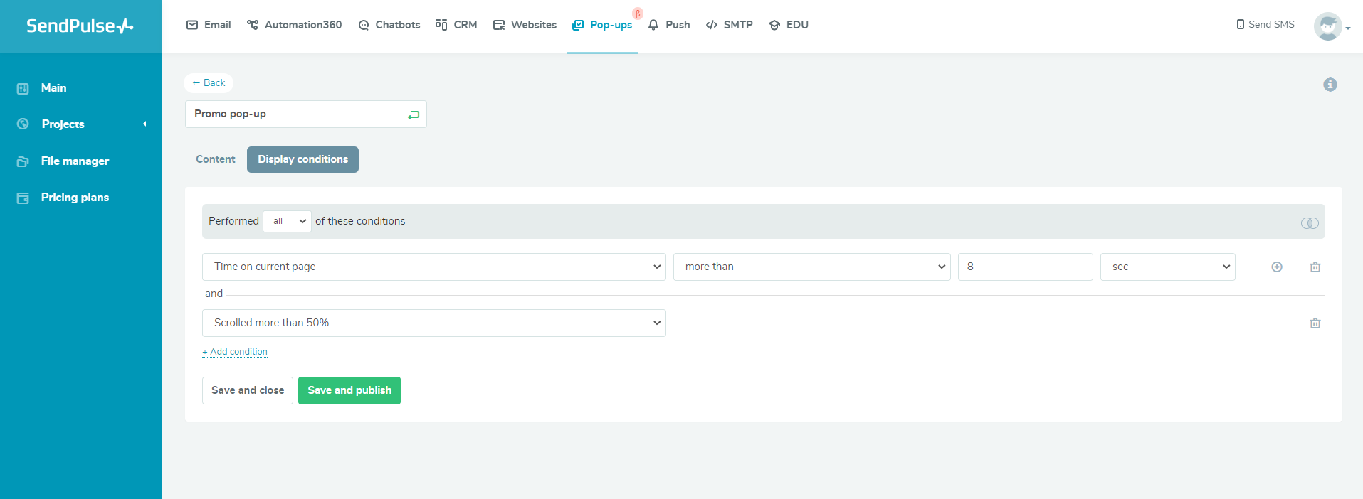
Task: Toggle the condition group switch icon
Action: point(1309,223)
